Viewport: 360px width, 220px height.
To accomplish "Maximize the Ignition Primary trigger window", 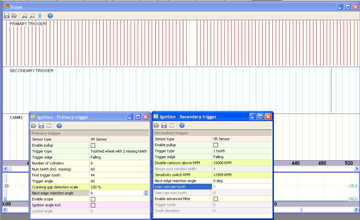I will [138, 117].
